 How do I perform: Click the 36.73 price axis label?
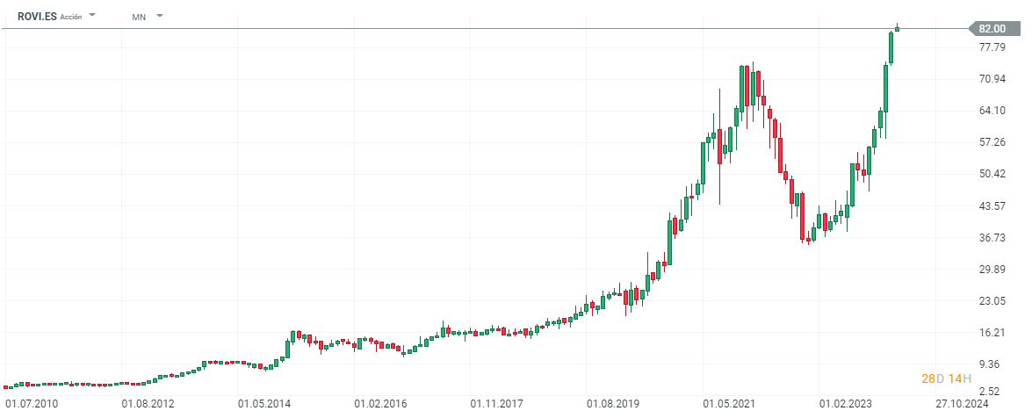[x=992, y=238]
